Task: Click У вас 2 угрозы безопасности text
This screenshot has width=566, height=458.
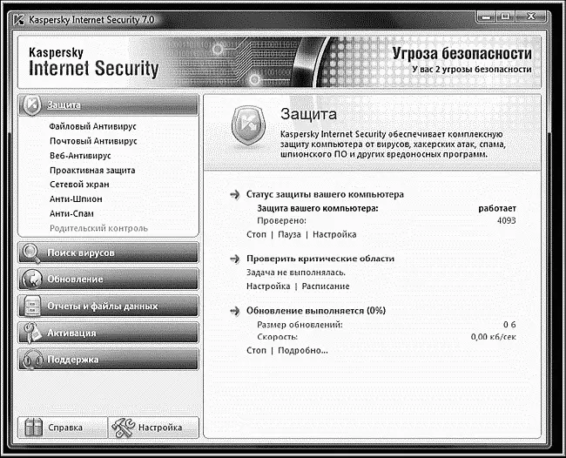Action: click(472, 70)
